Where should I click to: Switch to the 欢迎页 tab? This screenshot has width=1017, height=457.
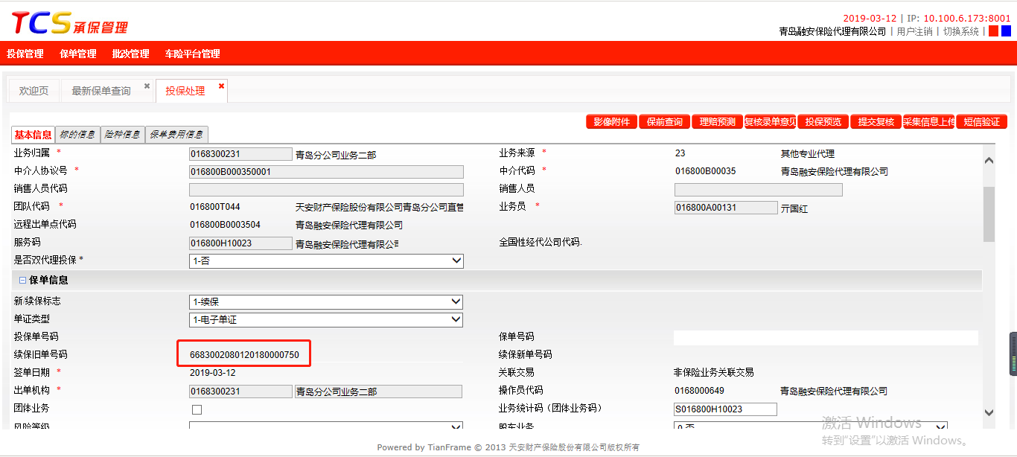coord(34,91)
